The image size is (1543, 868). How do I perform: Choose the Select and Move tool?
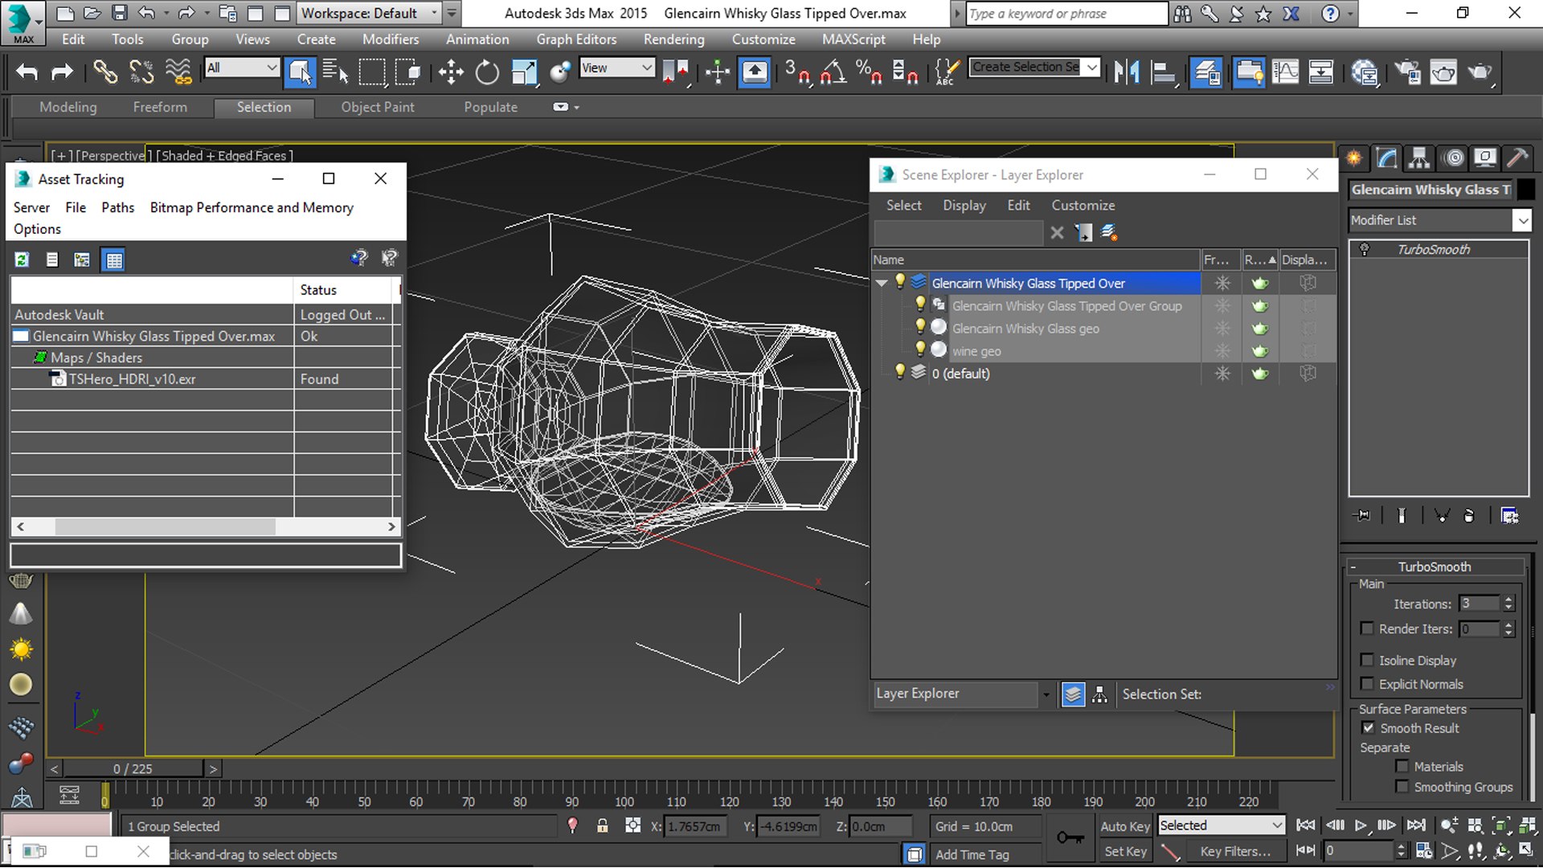tap(451, 72)
